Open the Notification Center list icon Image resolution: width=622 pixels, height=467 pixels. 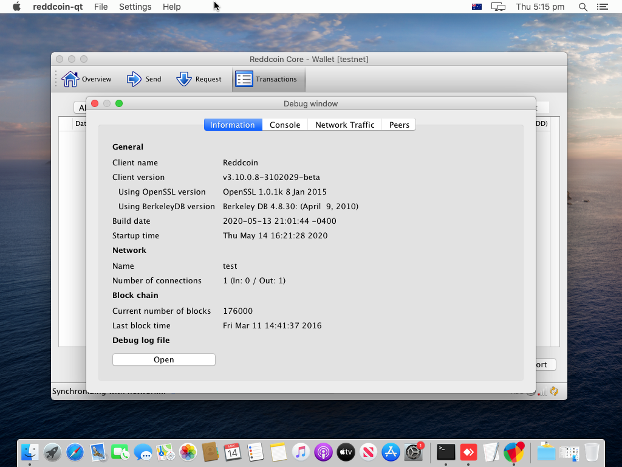click(602, 7)
